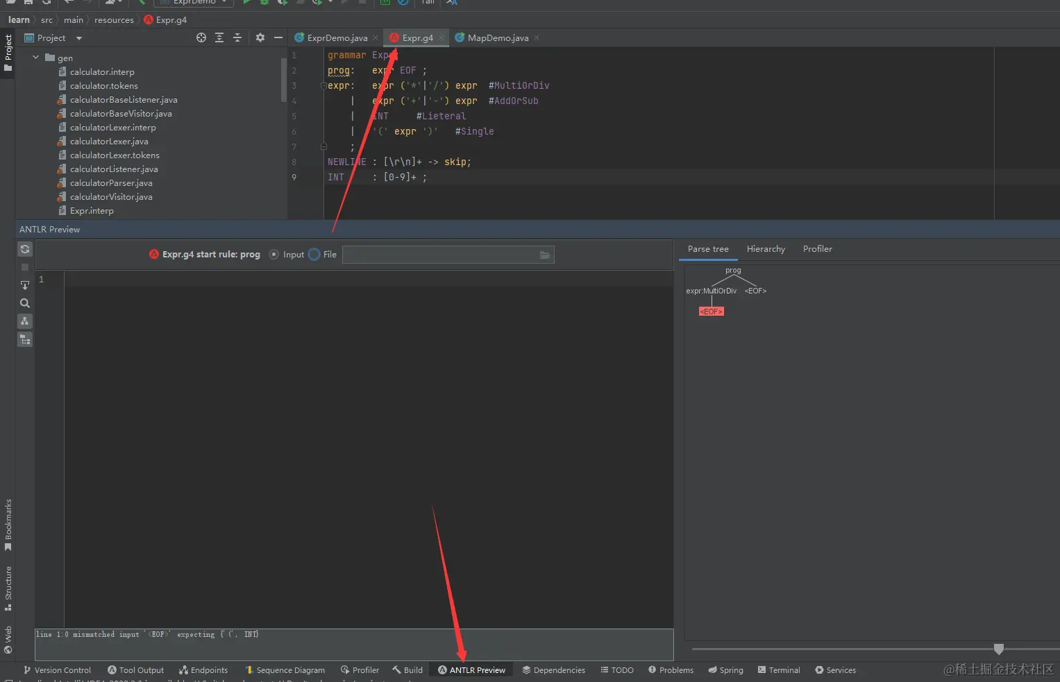Toggle Web stripe button on left edge
The width and height of the screenshot is (1060, 682).
tap(8, 640)
